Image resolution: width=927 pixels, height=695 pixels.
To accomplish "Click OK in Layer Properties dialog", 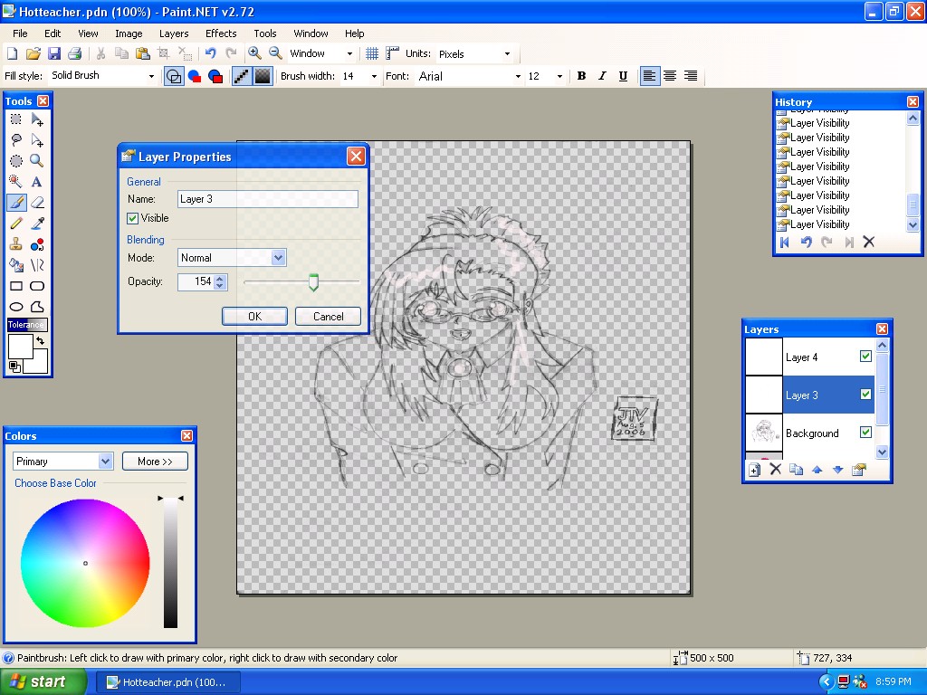I will [x=254, y=316].
